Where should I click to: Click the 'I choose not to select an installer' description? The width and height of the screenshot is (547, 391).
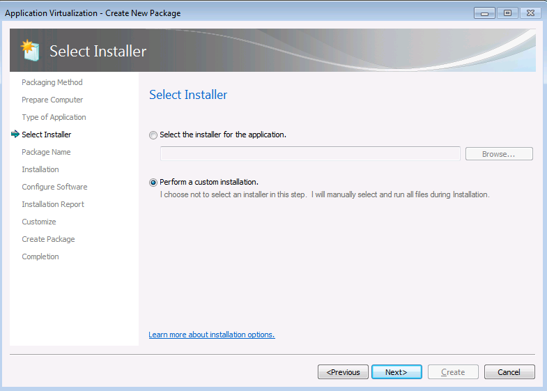tap(325, 194)
